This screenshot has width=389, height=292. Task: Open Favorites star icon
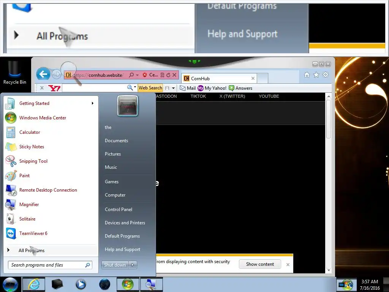pyautogui.click(x=316, y=75)
